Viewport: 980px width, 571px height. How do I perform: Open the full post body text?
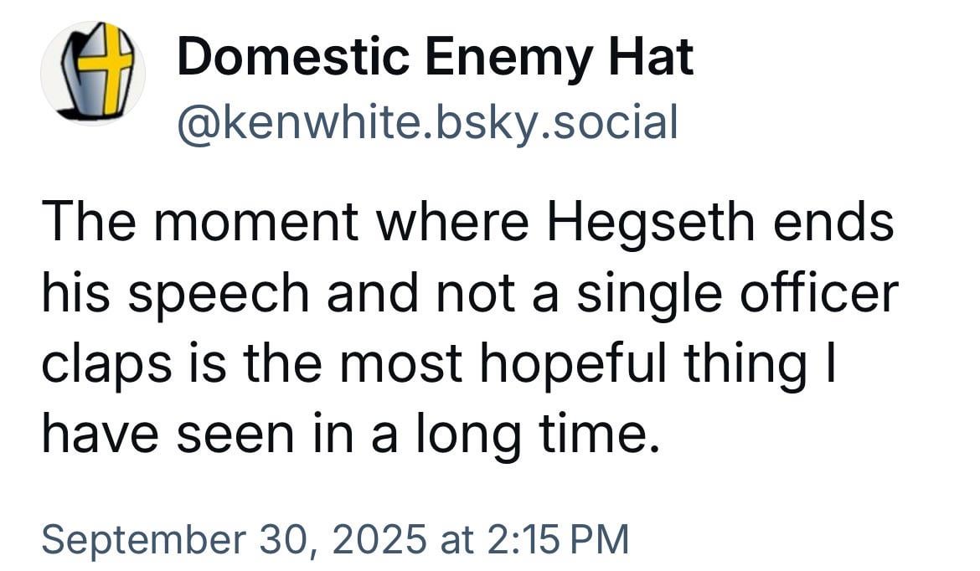click(469, 328)
